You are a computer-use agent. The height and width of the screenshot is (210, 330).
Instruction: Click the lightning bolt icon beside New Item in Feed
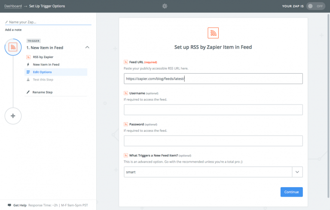point(28,65)
